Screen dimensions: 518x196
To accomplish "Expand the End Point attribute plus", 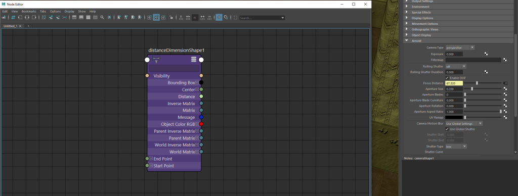I will pos(151,159).
